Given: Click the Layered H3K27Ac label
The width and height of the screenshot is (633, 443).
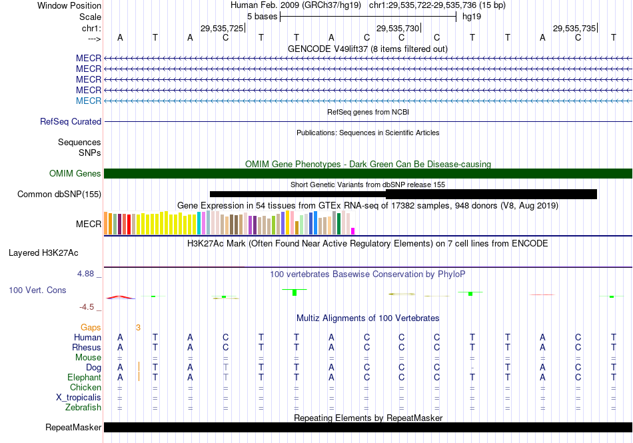Looking at the screenshot, I should click(x=43, y=253).
